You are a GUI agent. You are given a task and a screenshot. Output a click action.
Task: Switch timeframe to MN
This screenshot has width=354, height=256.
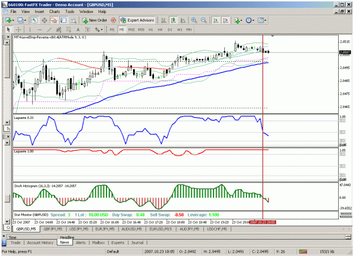pos(189,29)
